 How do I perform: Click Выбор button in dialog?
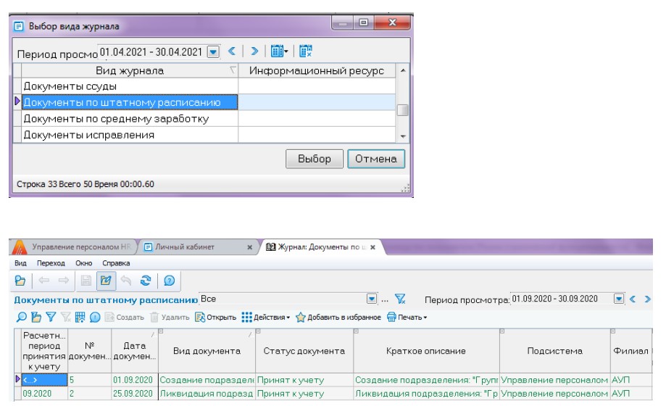click(x=315, y=159)
